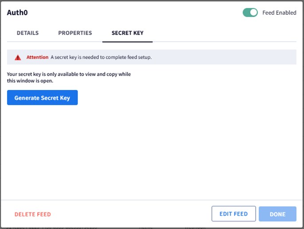The image size is (304, 229).
Task: Click the obscured feed ID row behind dialog
Action: tap(51, 228)
